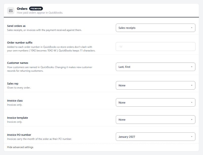
Task: Click the 'Sales rep' label
Action: point(13,84)
